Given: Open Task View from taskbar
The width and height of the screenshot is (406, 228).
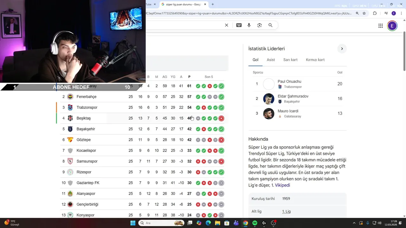Looking at the screenshot, I should point(190,223).
